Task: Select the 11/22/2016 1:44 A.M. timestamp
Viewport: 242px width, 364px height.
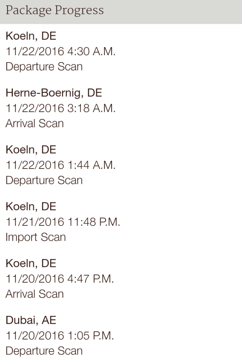Action: [60, 165]
